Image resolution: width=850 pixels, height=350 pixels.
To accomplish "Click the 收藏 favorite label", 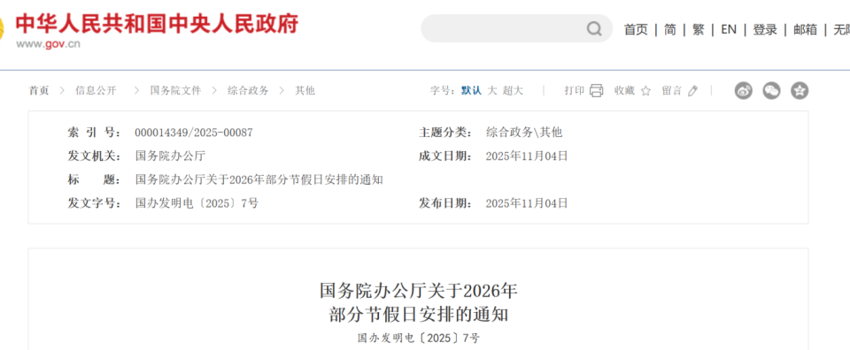I will pos(624,91).
